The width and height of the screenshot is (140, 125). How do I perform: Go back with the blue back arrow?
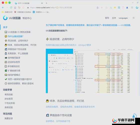3,7
